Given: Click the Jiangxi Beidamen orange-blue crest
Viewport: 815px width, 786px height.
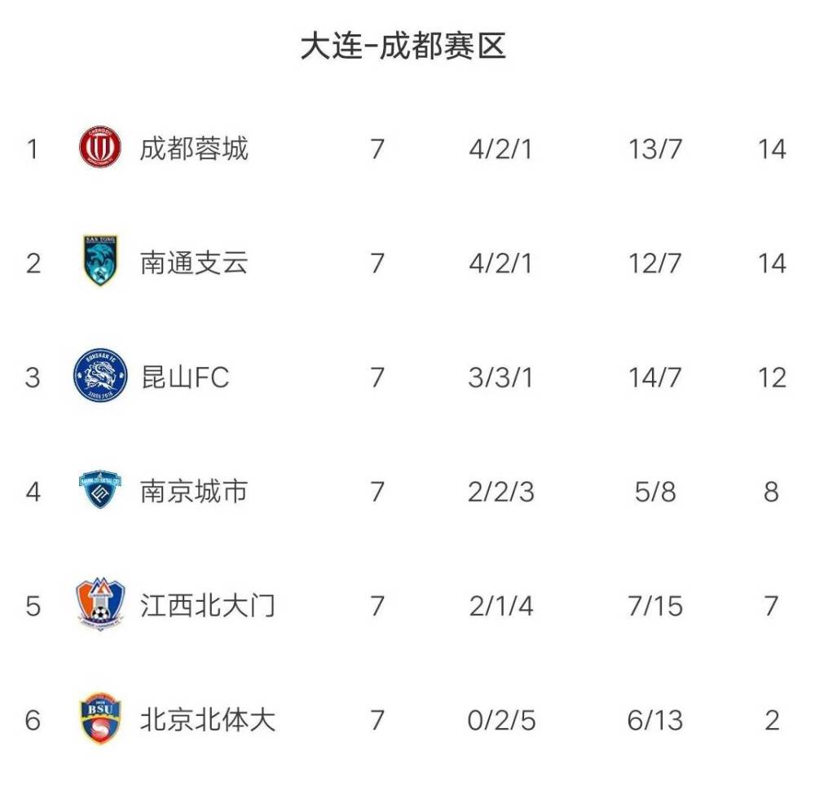Looking at the screenshot, I should (x=100, y=604).
